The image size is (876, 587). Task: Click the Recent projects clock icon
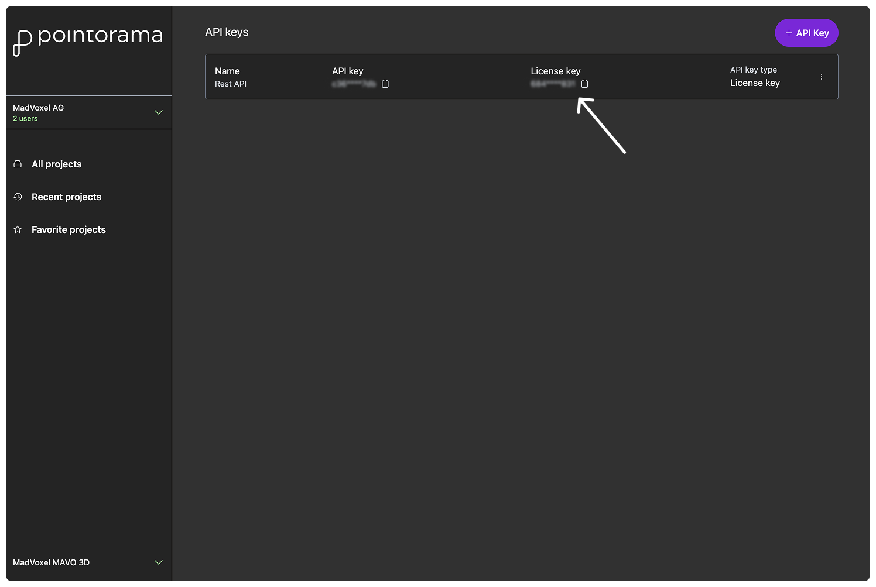click(18, 197)
